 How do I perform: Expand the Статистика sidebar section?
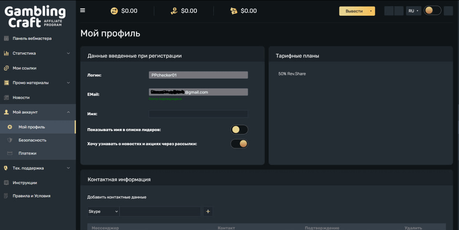coord(68,53)
